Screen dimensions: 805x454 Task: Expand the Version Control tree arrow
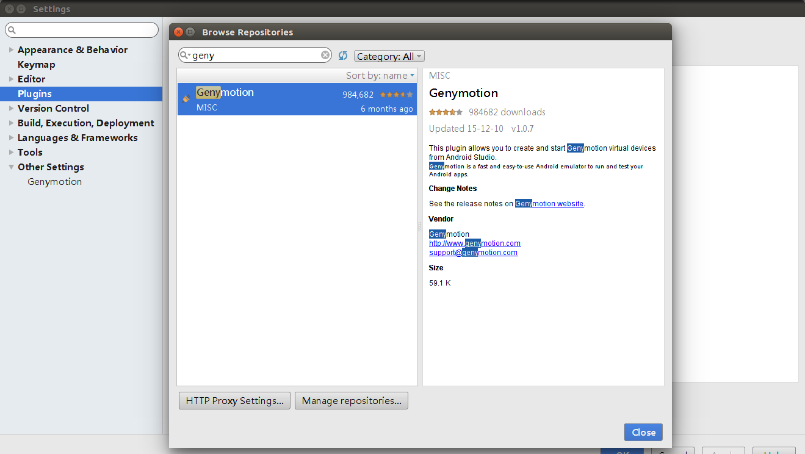coord(11,109)
